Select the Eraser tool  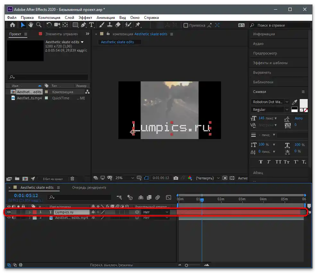click(118, 25)
